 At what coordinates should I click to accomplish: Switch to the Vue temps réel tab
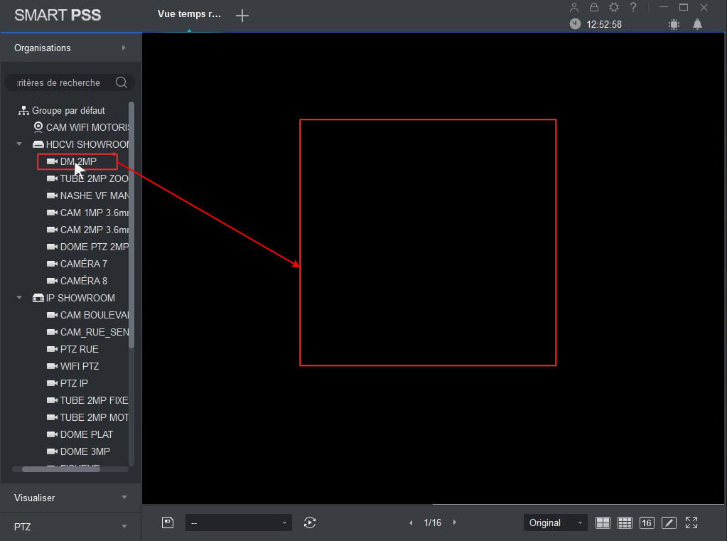(189, 15)
